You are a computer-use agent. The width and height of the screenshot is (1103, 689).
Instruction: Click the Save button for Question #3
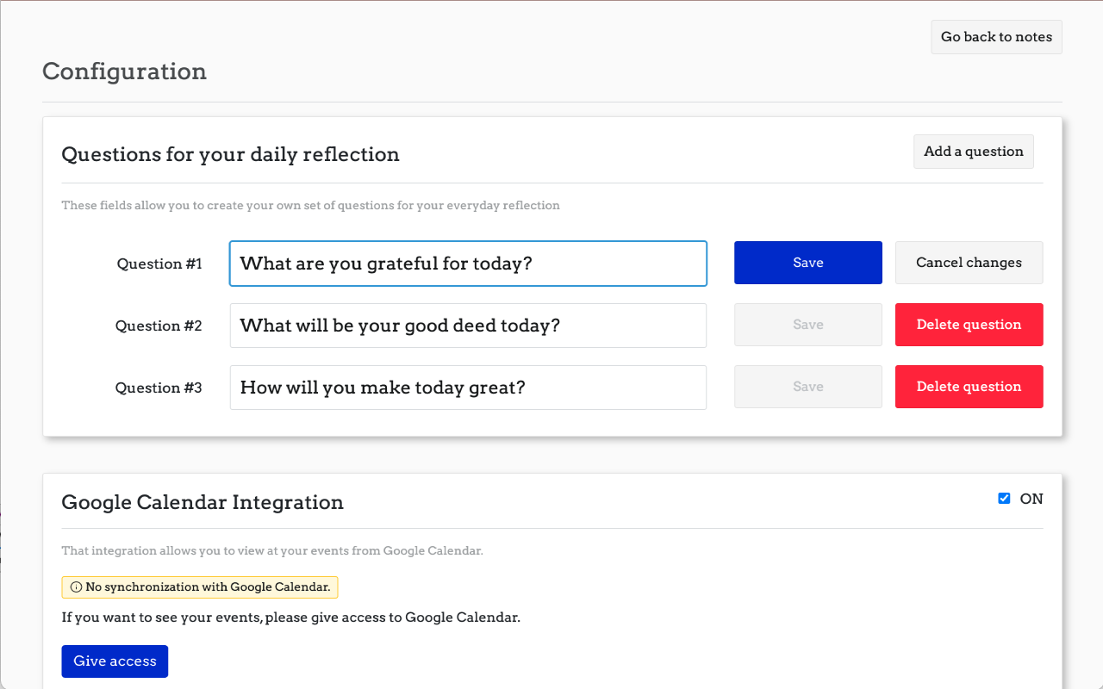tap(807, 387)
